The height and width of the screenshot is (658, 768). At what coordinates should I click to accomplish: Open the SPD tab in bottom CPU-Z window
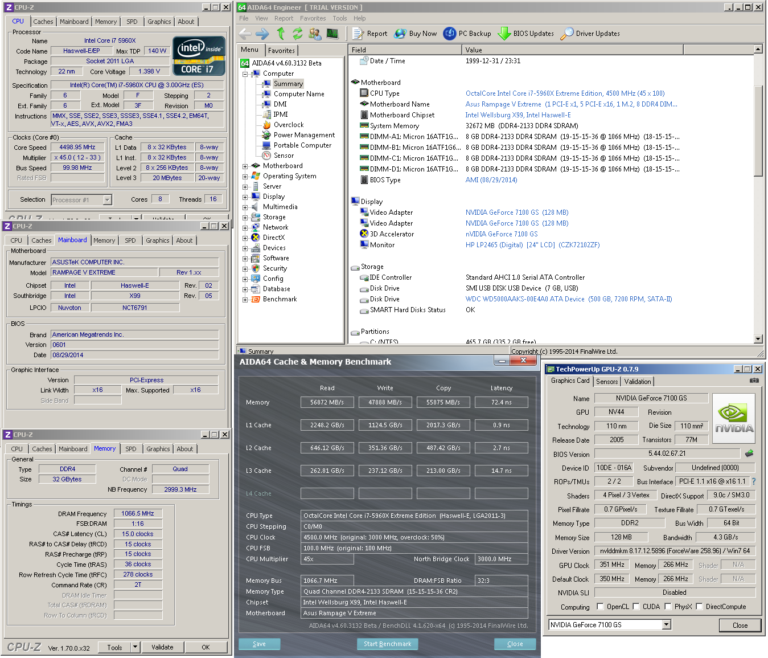point(131,449)
